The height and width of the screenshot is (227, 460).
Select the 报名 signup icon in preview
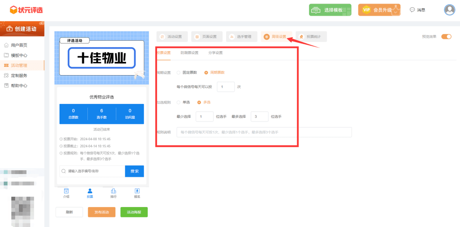point(136,192)
